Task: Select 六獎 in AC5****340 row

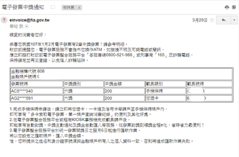Action: tap(84, 91)
